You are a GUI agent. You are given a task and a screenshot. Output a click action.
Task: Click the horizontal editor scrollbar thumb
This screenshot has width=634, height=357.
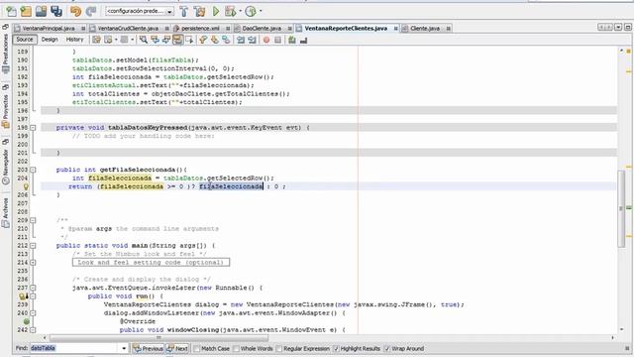point(158,337)
